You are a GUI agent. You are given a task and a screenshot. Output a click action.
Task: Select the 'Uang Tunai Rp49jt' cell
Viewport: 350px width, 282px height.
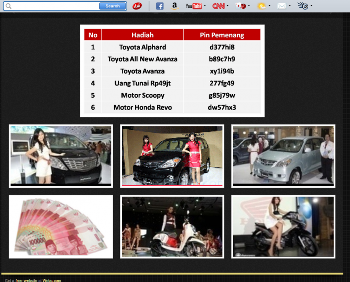click(142, 83)
